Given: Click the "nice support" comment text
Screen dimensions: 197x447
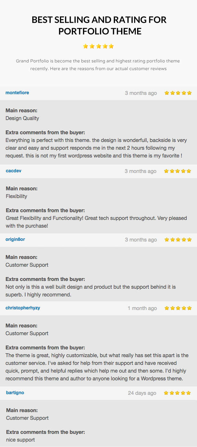Looking at the screenshot, I should pos(21,440).
